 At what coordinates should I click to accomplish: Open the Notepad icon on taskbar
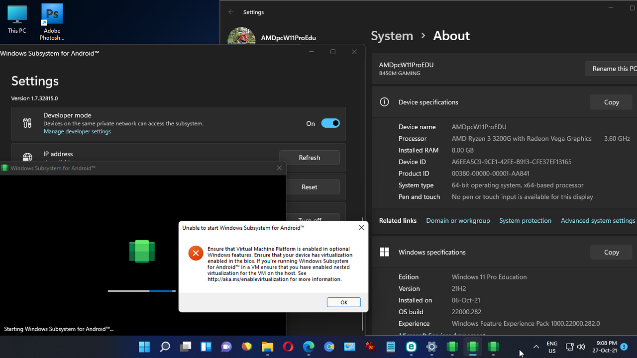pos(391,347)
